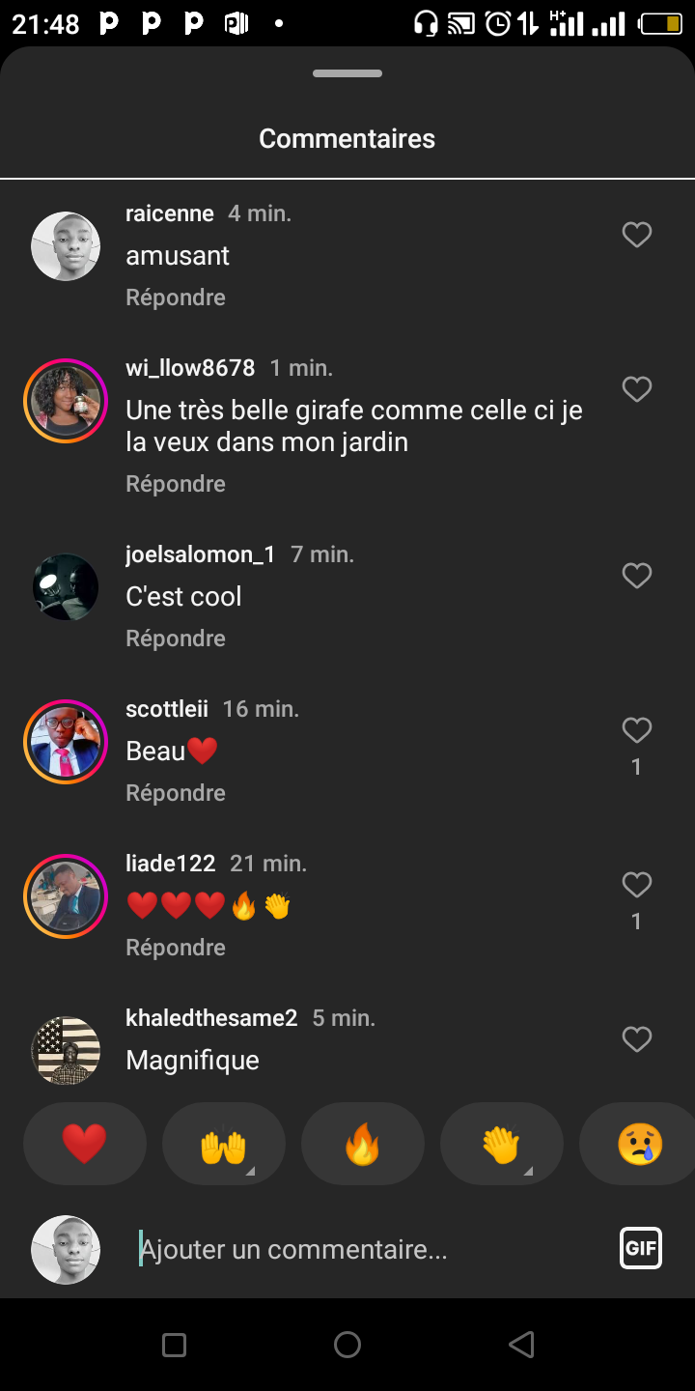Insert red heart quick emoji
The height and width of the screenshot is (1391, 695).
pyautogui.click(x=85, y=1145)
